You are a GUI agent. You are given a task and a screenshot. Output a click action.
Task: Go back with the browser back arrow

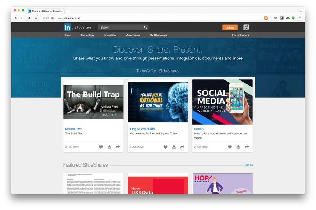(x=16, y=18)
